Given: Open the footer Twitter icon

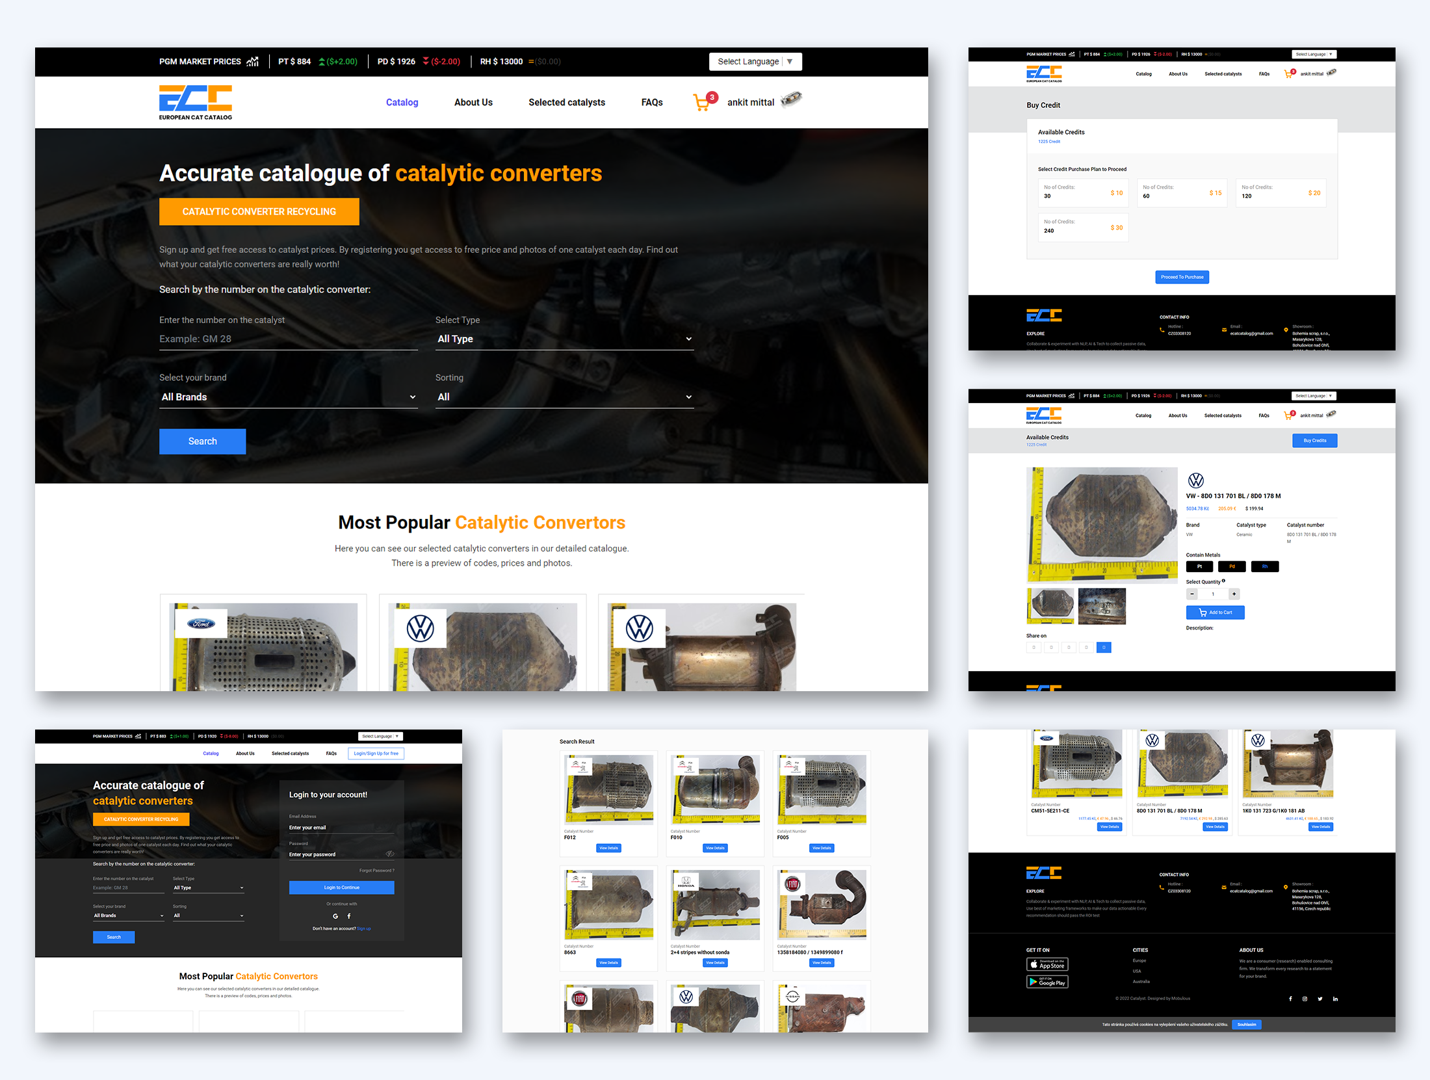Looking at the screenshot, I should point(1319,999).
